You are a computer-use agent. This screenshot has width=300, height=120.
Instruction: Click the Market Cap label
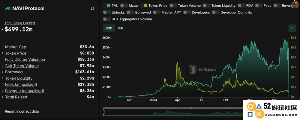tap(16, 47)
